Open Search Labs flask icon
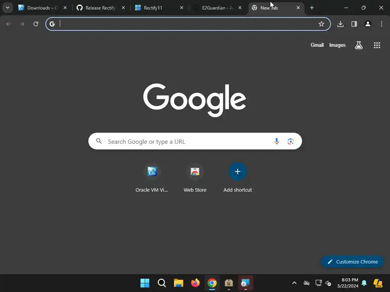The width and height of the screenshot is (390, 292). tap(359, 45)
